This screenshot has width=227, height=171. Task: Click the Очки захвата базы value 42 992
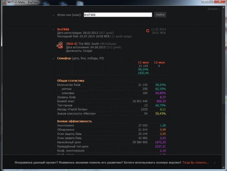click(x=143, y=138)
